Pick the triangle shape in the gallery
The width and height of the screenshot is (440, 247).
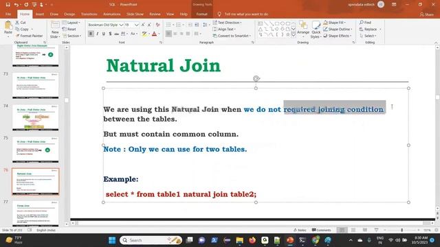tap(261, 29)
